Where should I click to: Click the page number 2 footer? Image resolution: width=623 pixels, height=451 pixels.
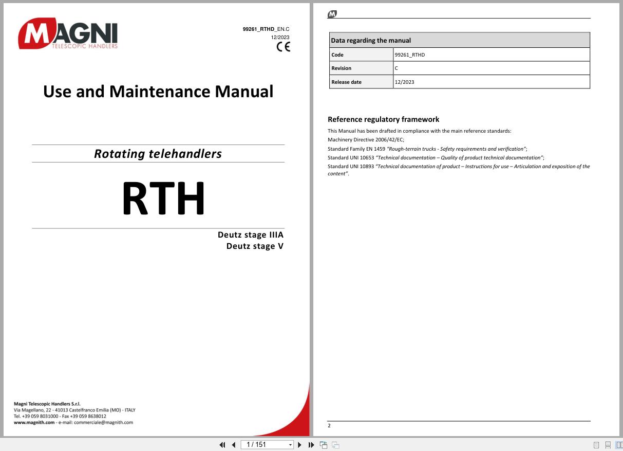329,426
